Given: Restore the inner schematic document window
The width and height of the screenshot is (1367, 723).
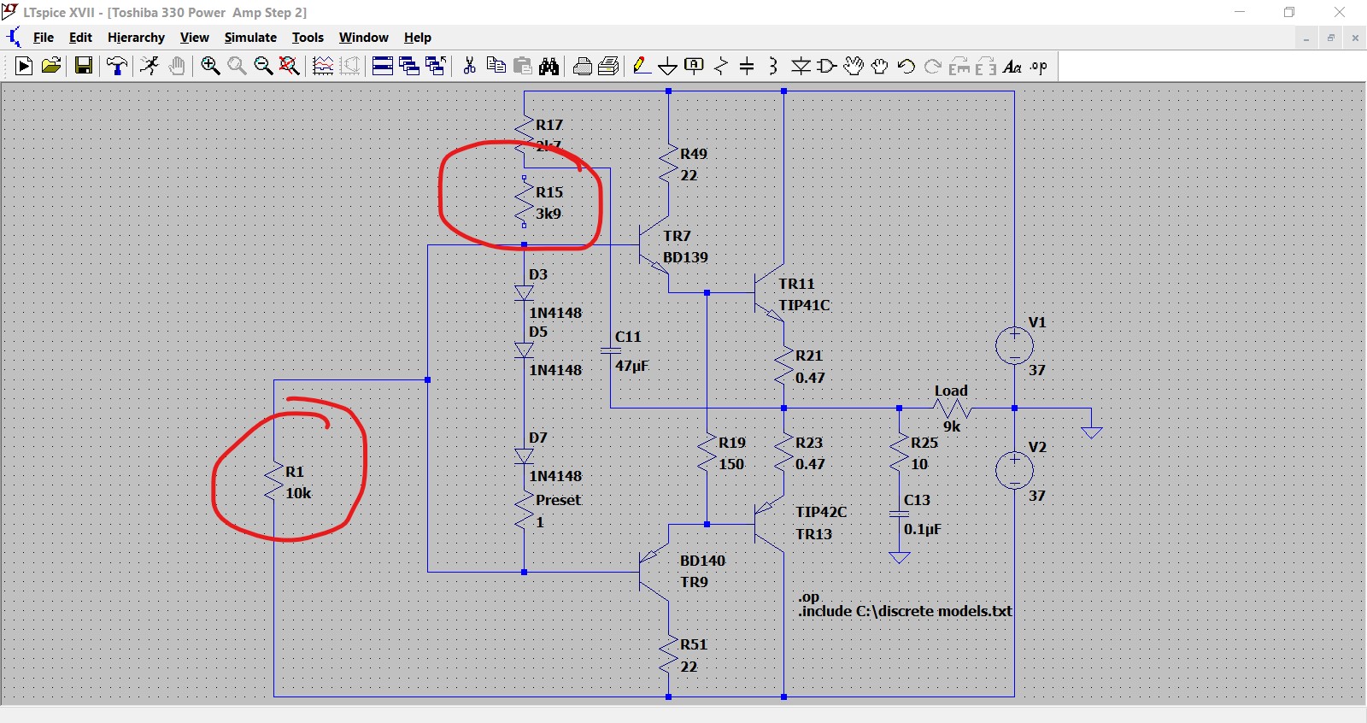Looking at the screenshot, I should pyautogui.click(x=1330, y=38).
